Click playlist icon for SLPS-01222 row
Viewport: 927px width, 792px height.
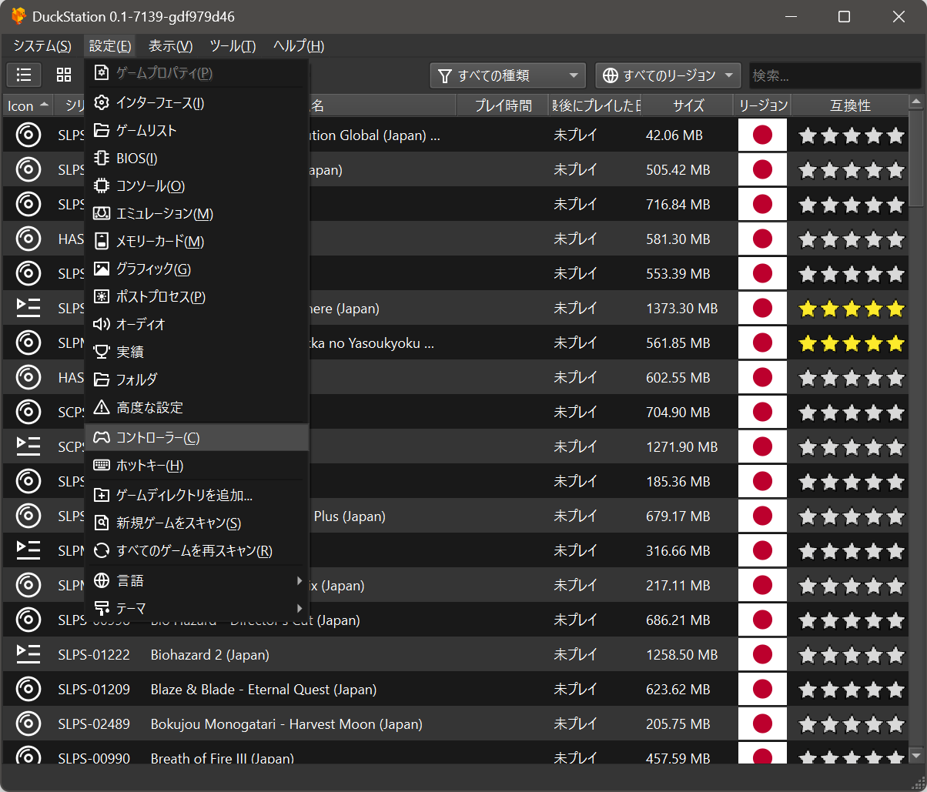click(x=28, y=654)
